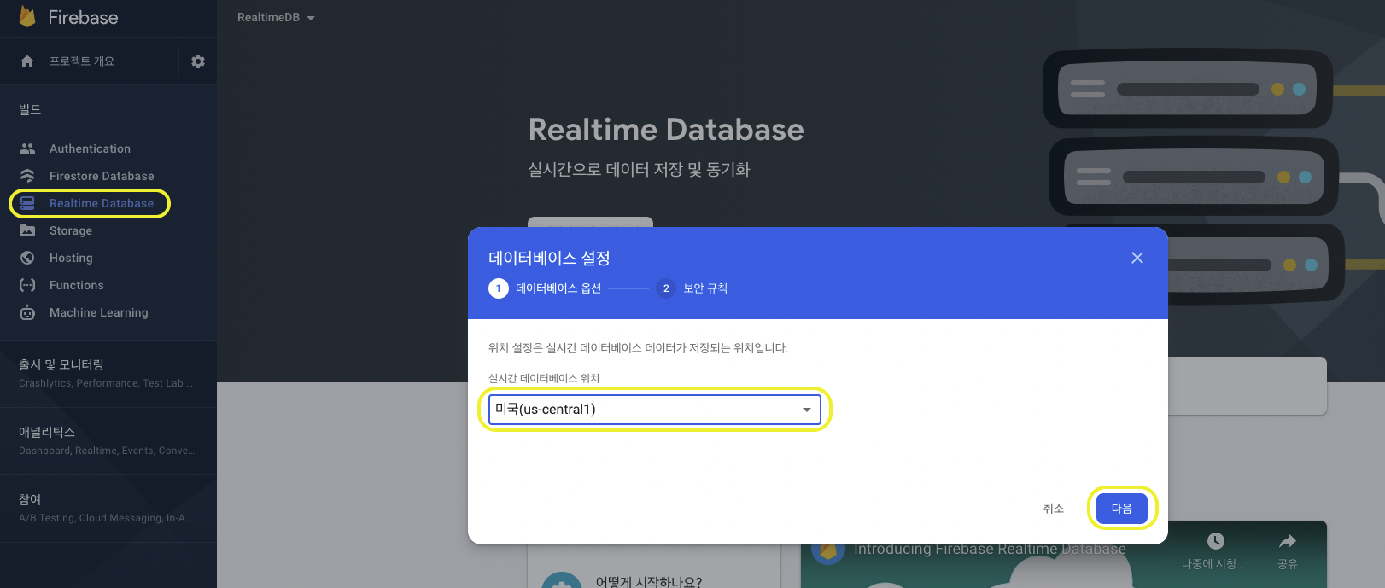Close the database setup dialog

[1137, 258]
